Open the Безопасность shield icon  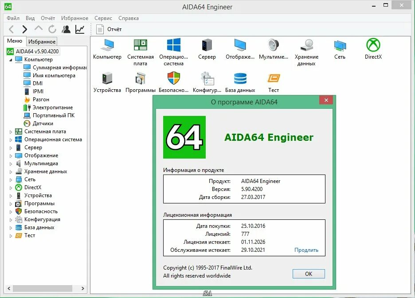click(174, 78)
